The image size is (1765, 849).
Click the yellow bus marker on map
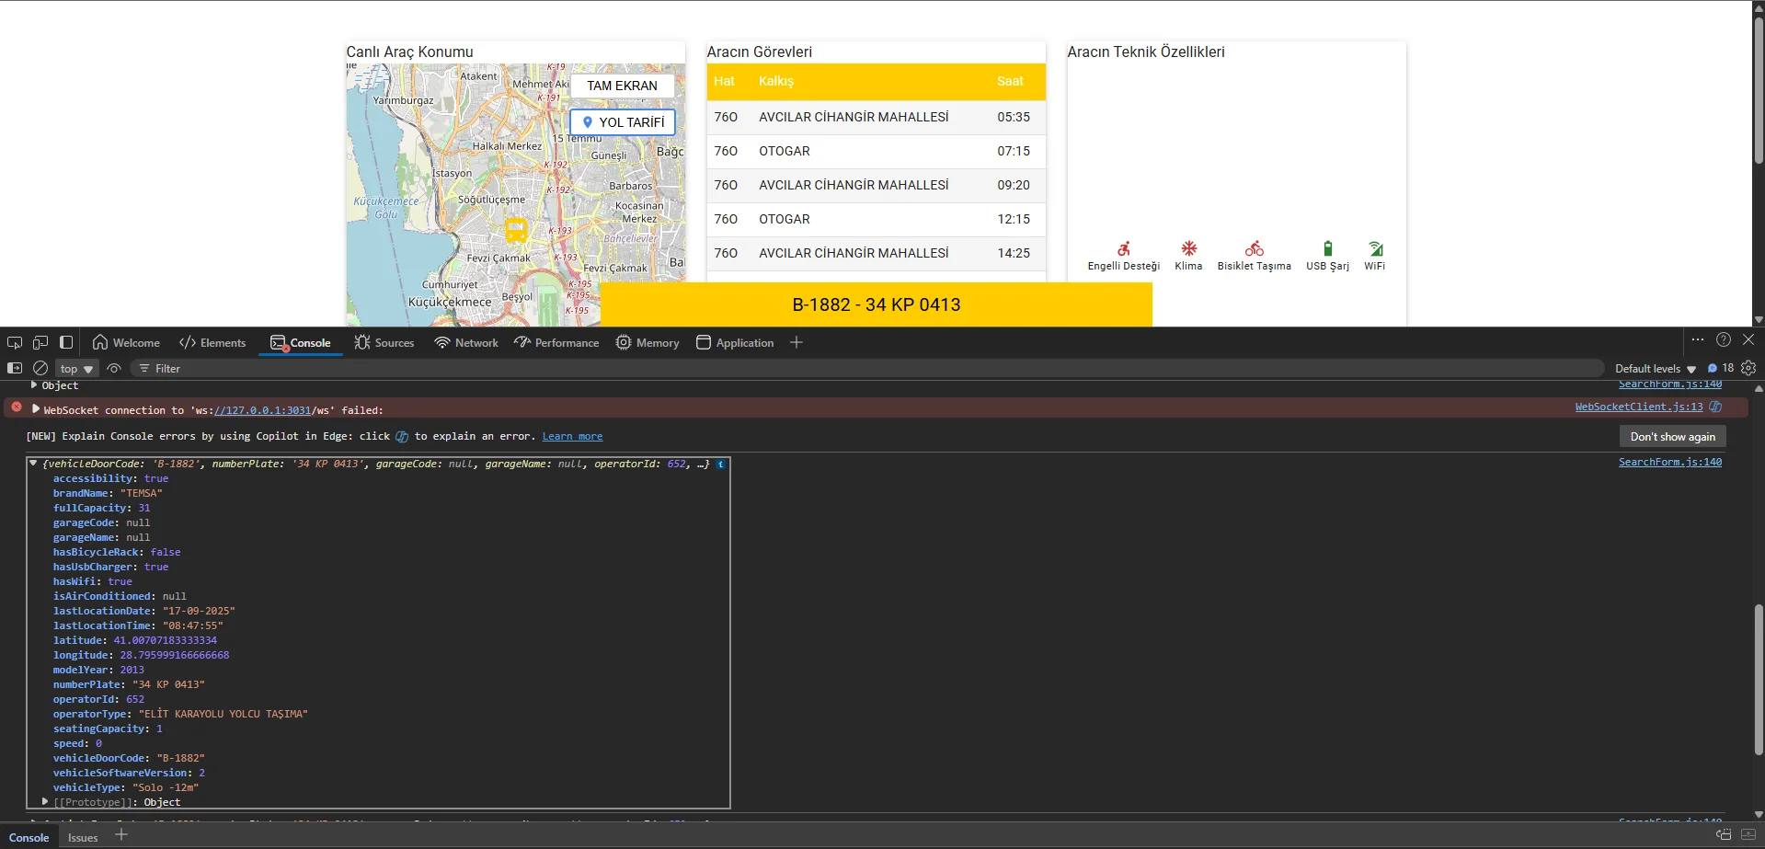(516, 230)
